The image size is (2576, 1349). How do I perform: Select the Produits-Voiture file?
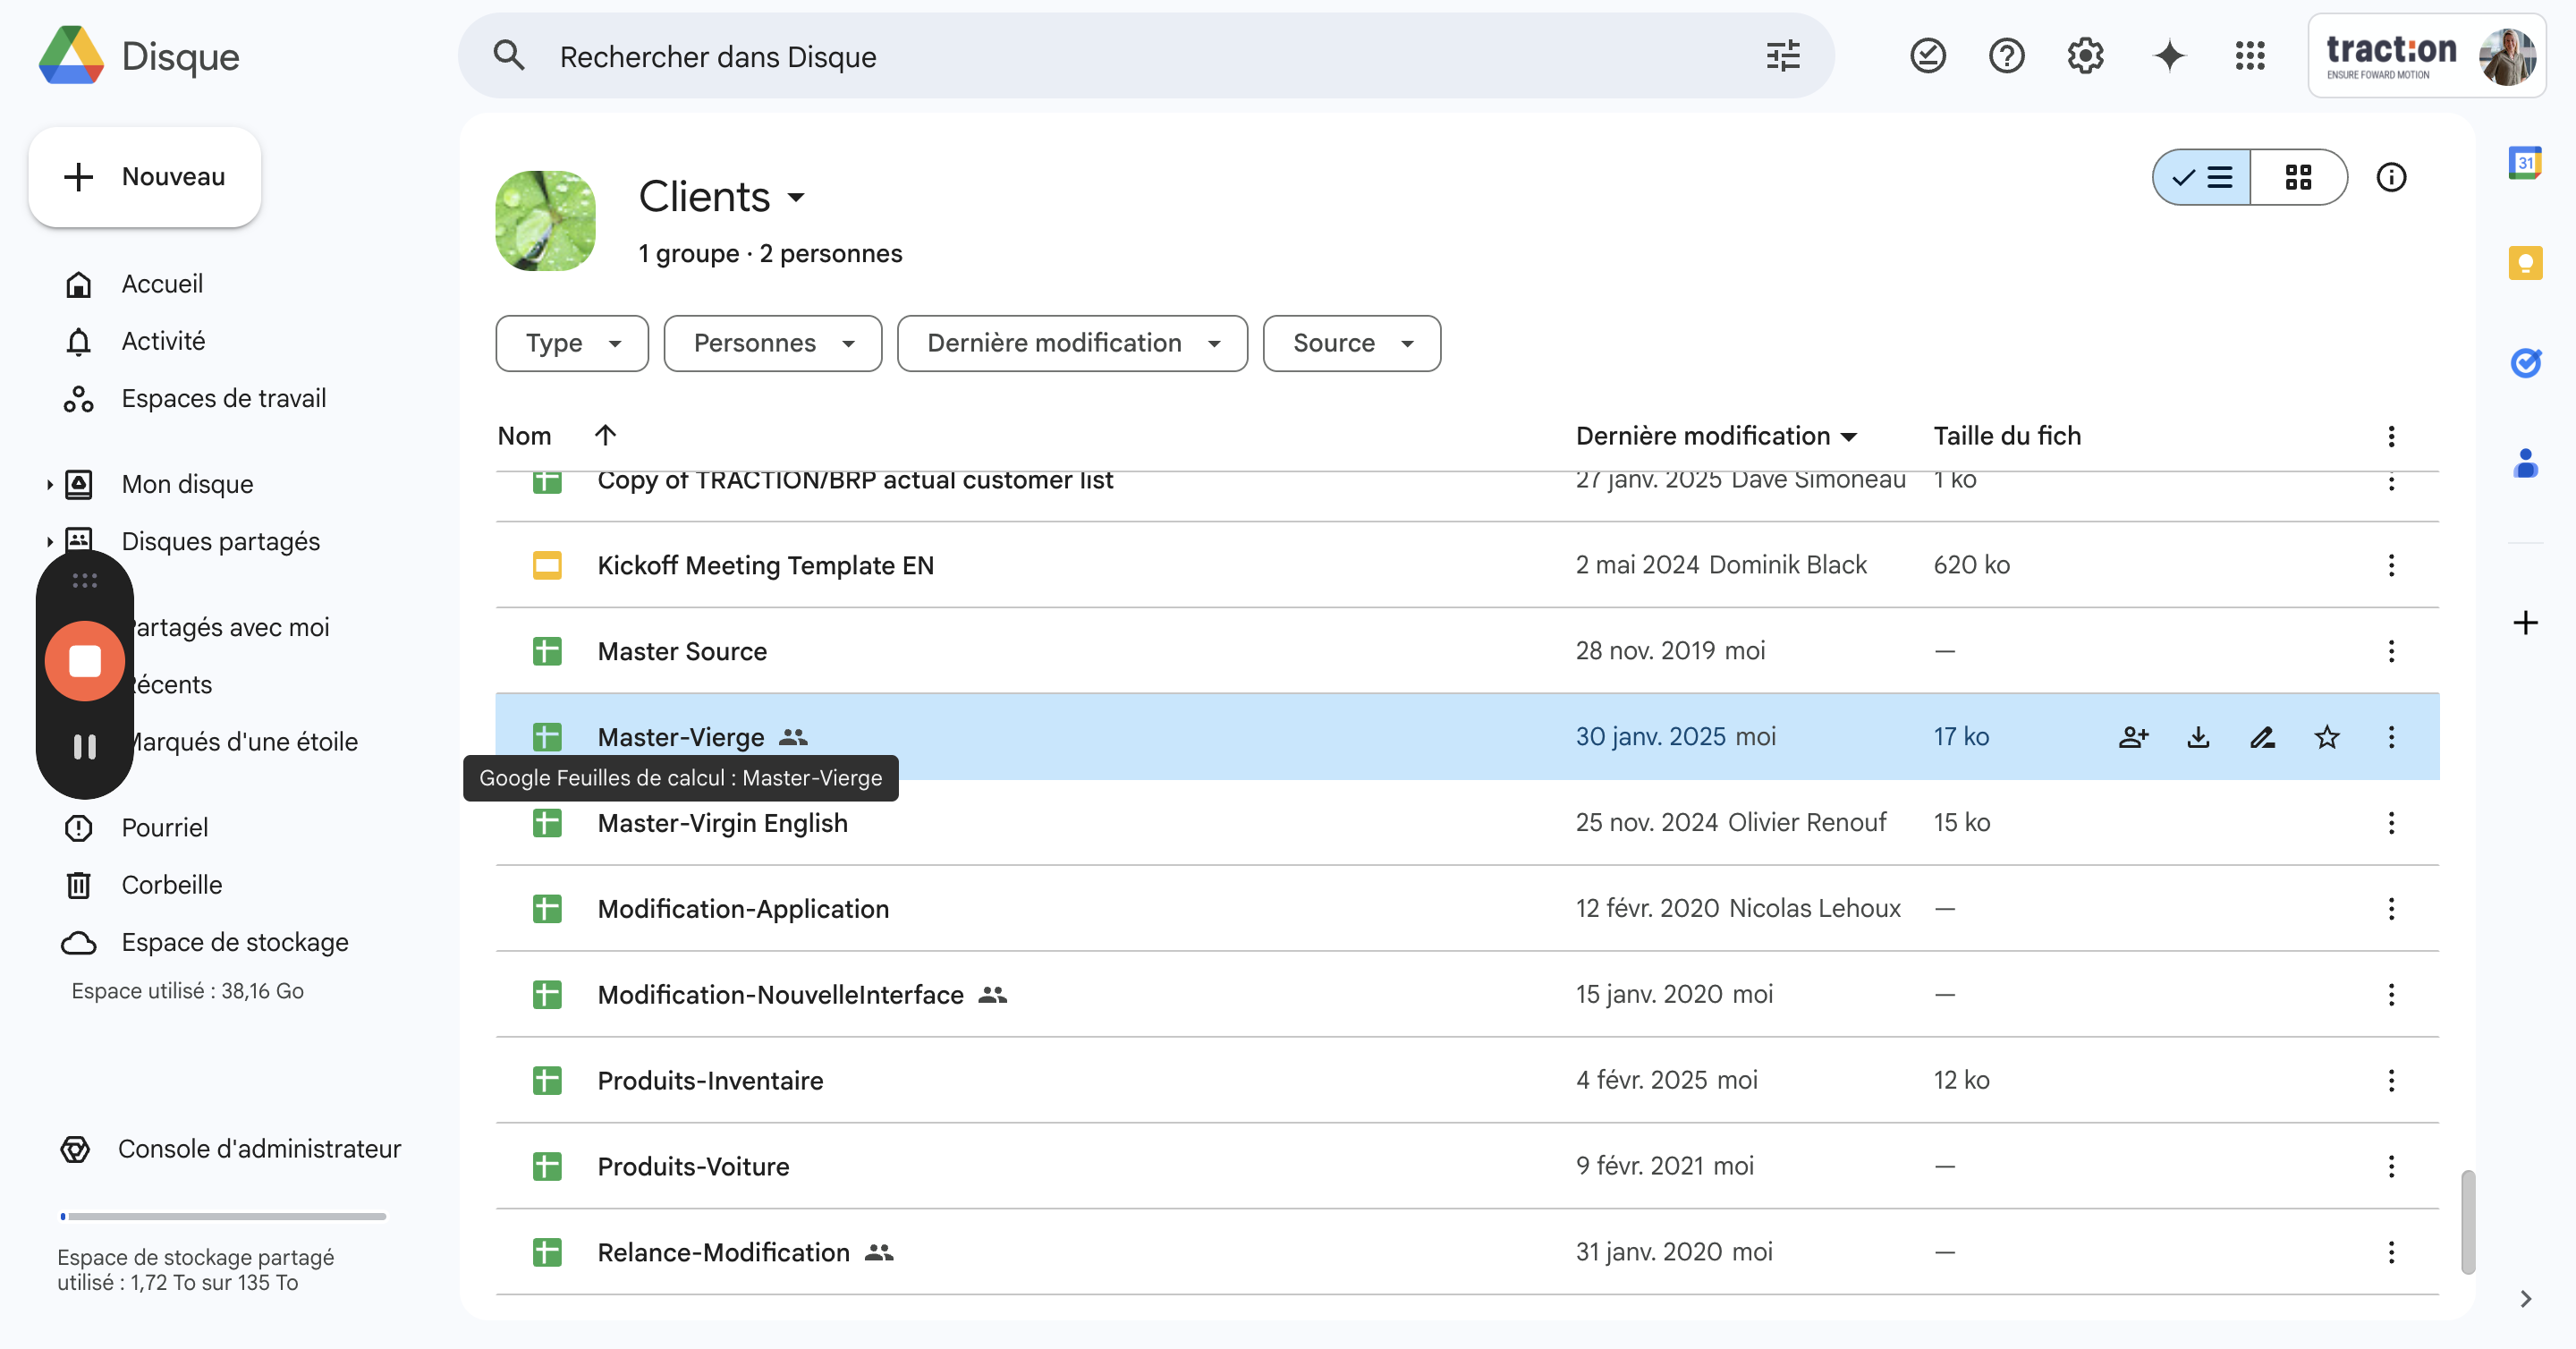click(x=1467, y=1166)
